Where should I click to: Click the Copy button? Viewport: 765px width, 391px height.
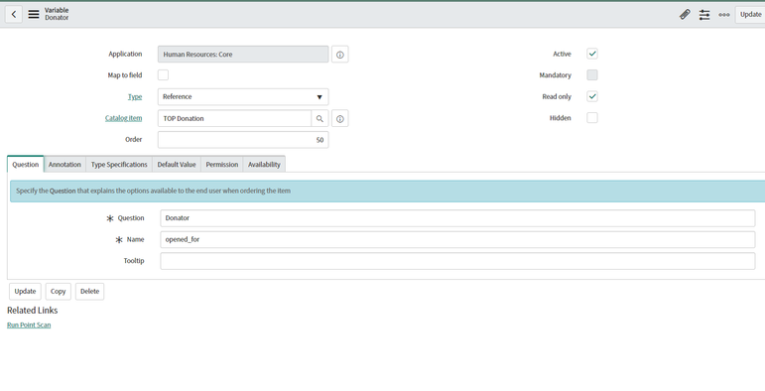[59, 292]
